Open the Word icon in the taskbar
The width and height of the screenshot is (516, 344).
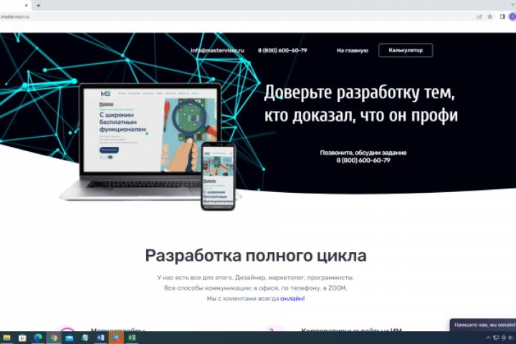click(x=101, y=338)
